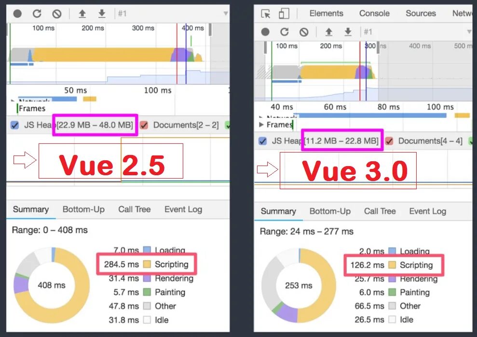
Task: Click the 11.2 MB – 22.8 MB heap range text
Action: [341, 141]
